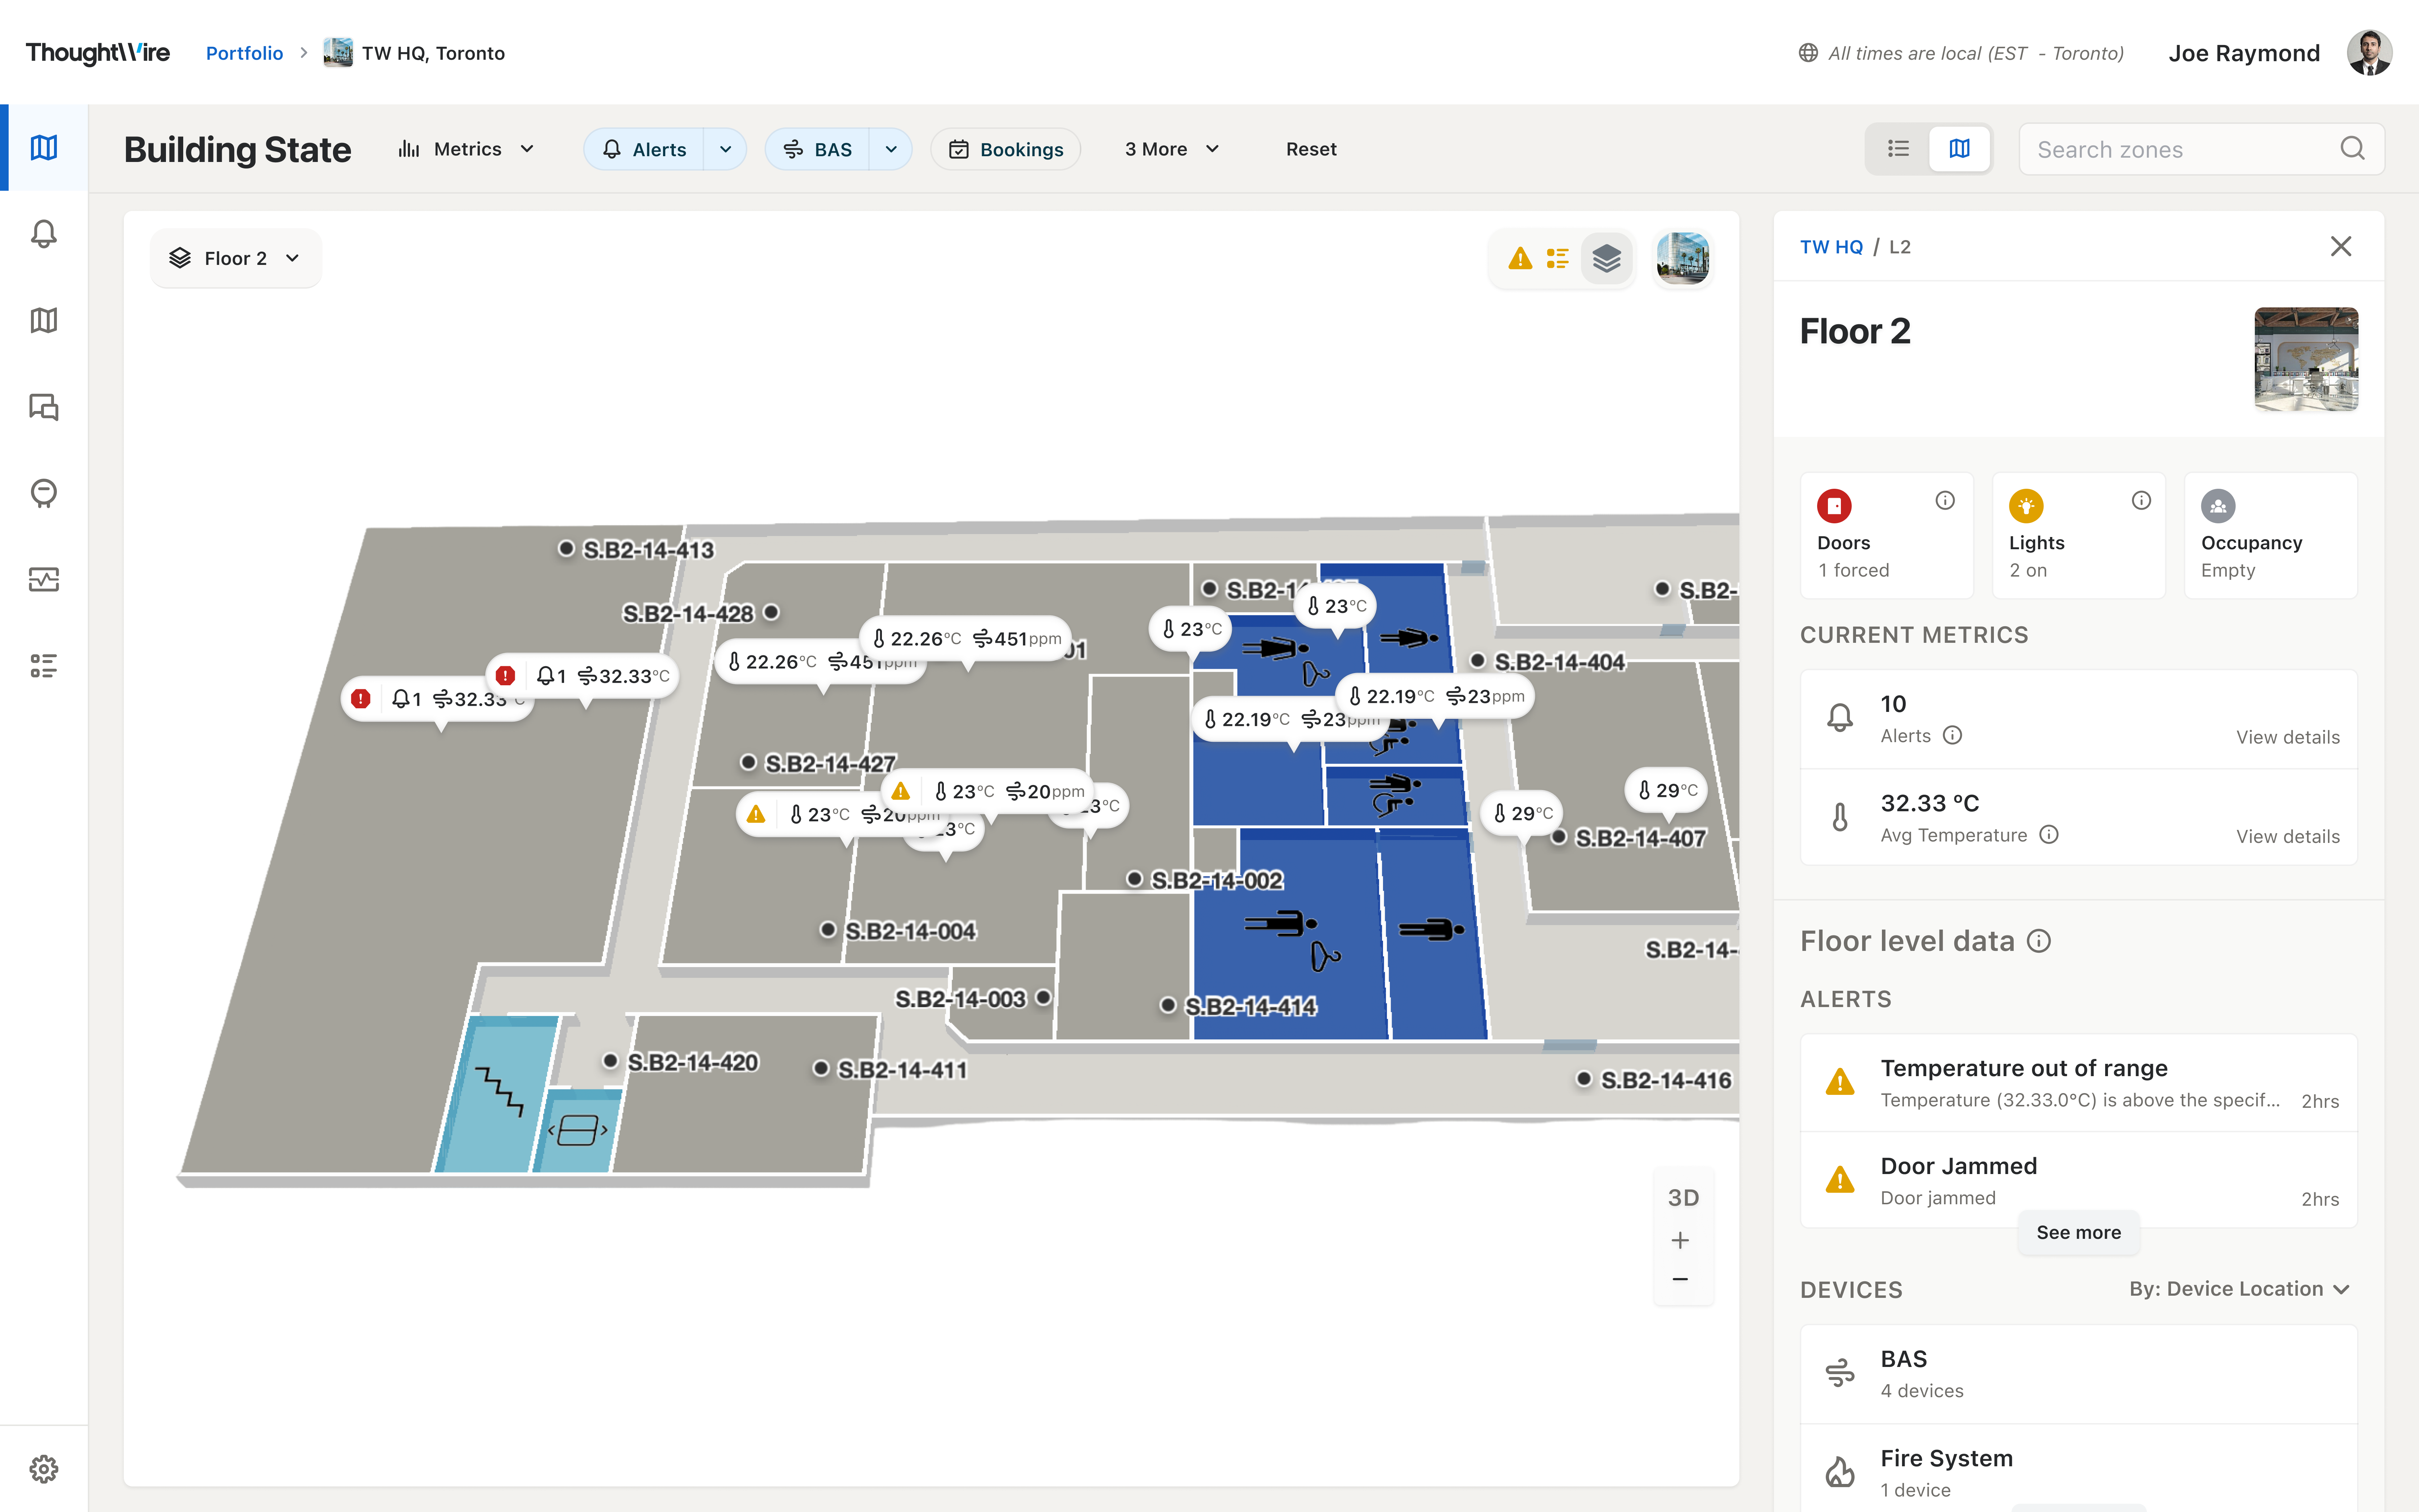The width and height of the screenshot is (2419, 1512).
Task: Open the lightbulb insights sidebar icon
Action: pos(44,493)
